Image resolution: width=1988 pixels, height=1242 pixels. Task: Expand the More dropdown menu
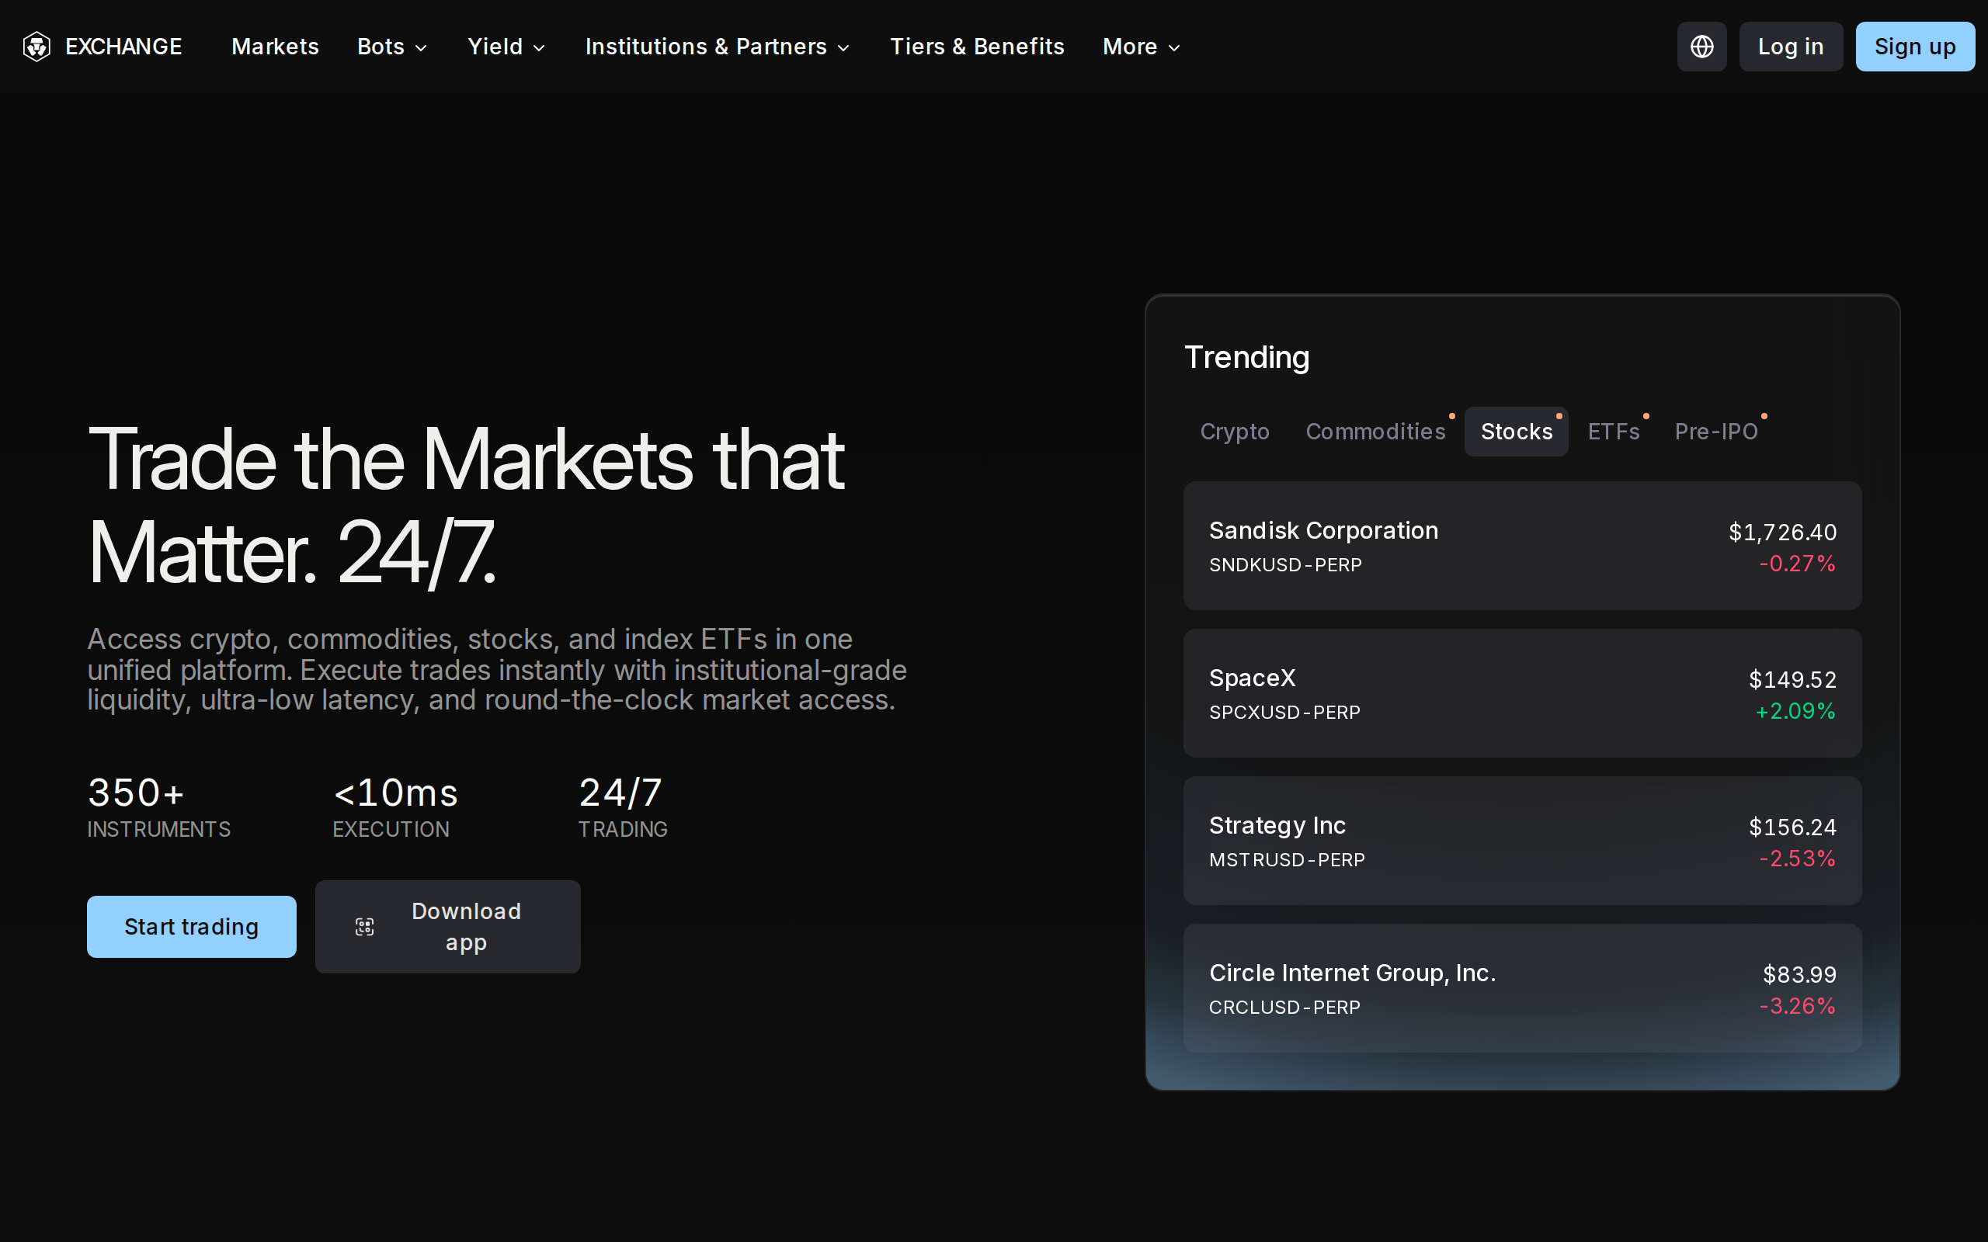[x=1142, y=47]
